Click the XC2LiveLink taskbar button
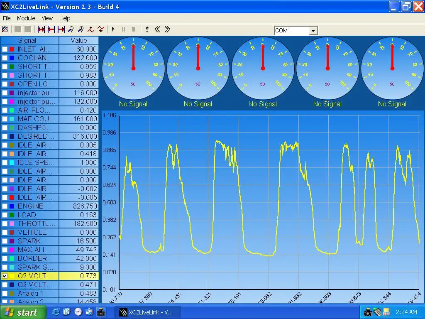Image resolution: width=425 pixels, height=319 pixels. (147, 312)
